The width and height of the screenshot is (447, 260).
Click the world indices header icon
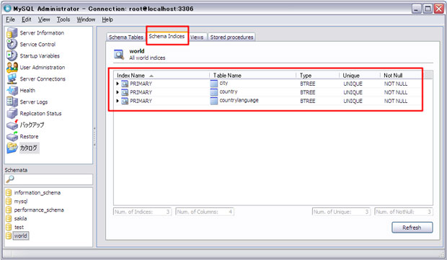pos(119,55)
